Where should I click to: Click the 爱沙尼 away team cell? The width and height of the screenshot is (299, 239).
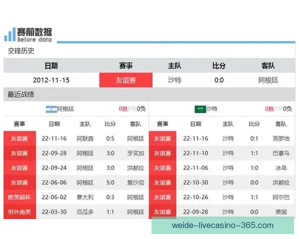tap(136, 183)
